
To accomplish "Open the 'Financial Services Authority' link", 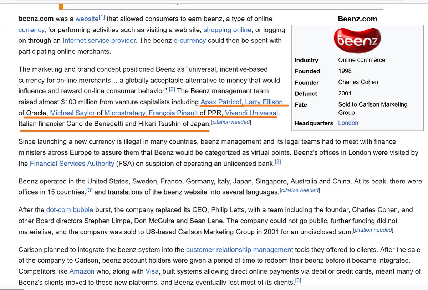I will coord(72,164).
